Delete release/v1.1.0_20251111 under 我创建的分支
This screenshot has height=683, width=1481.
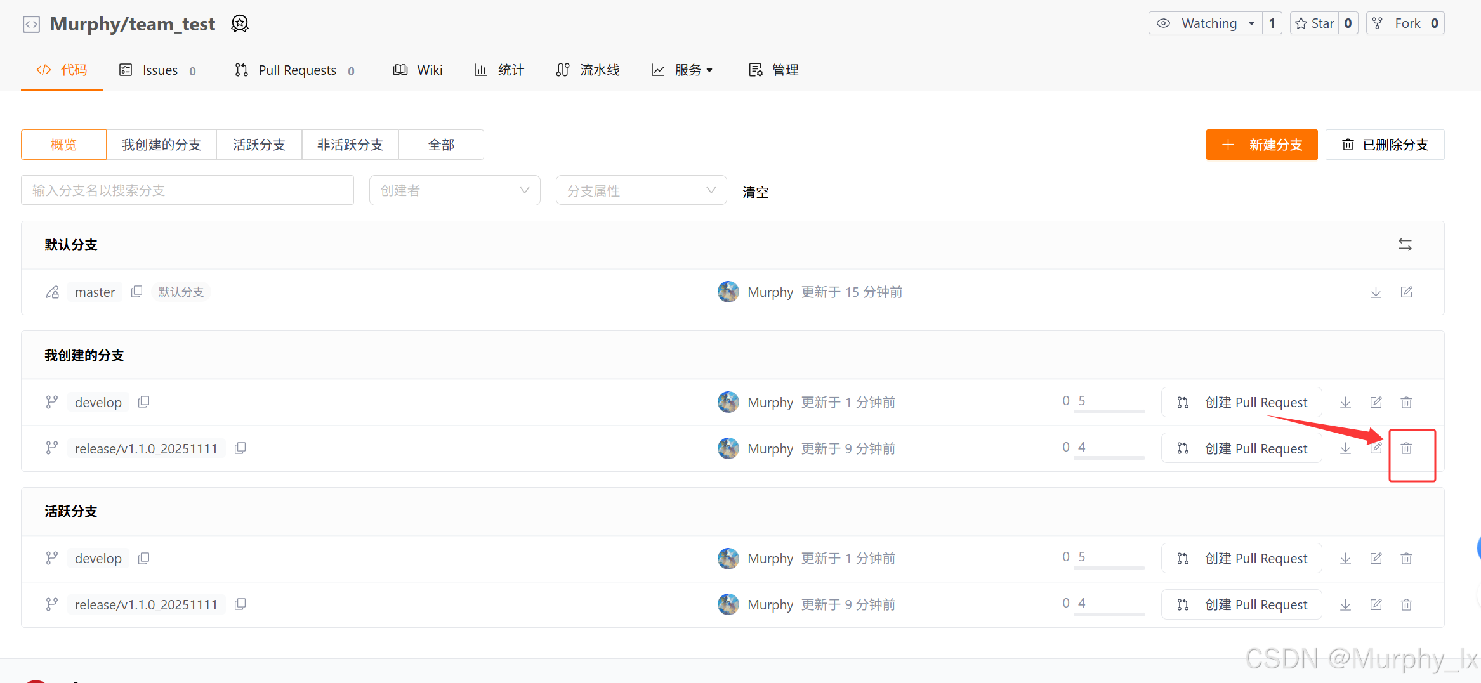click(1406, 448)
